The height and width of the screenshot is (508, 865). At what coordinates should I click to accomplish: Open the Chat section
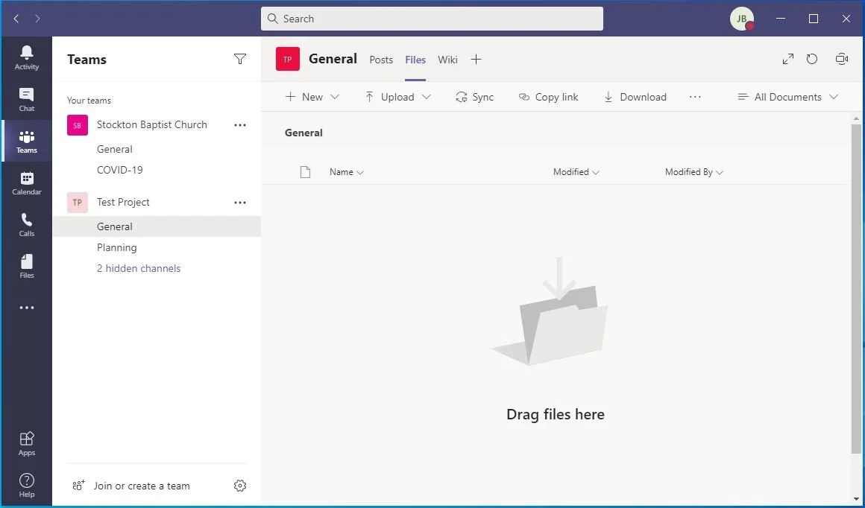[27, 100]
